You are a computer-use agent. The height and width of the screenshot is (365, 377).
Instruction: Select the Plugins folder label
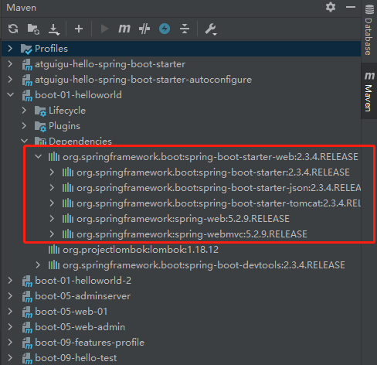(x=64, y=126)
